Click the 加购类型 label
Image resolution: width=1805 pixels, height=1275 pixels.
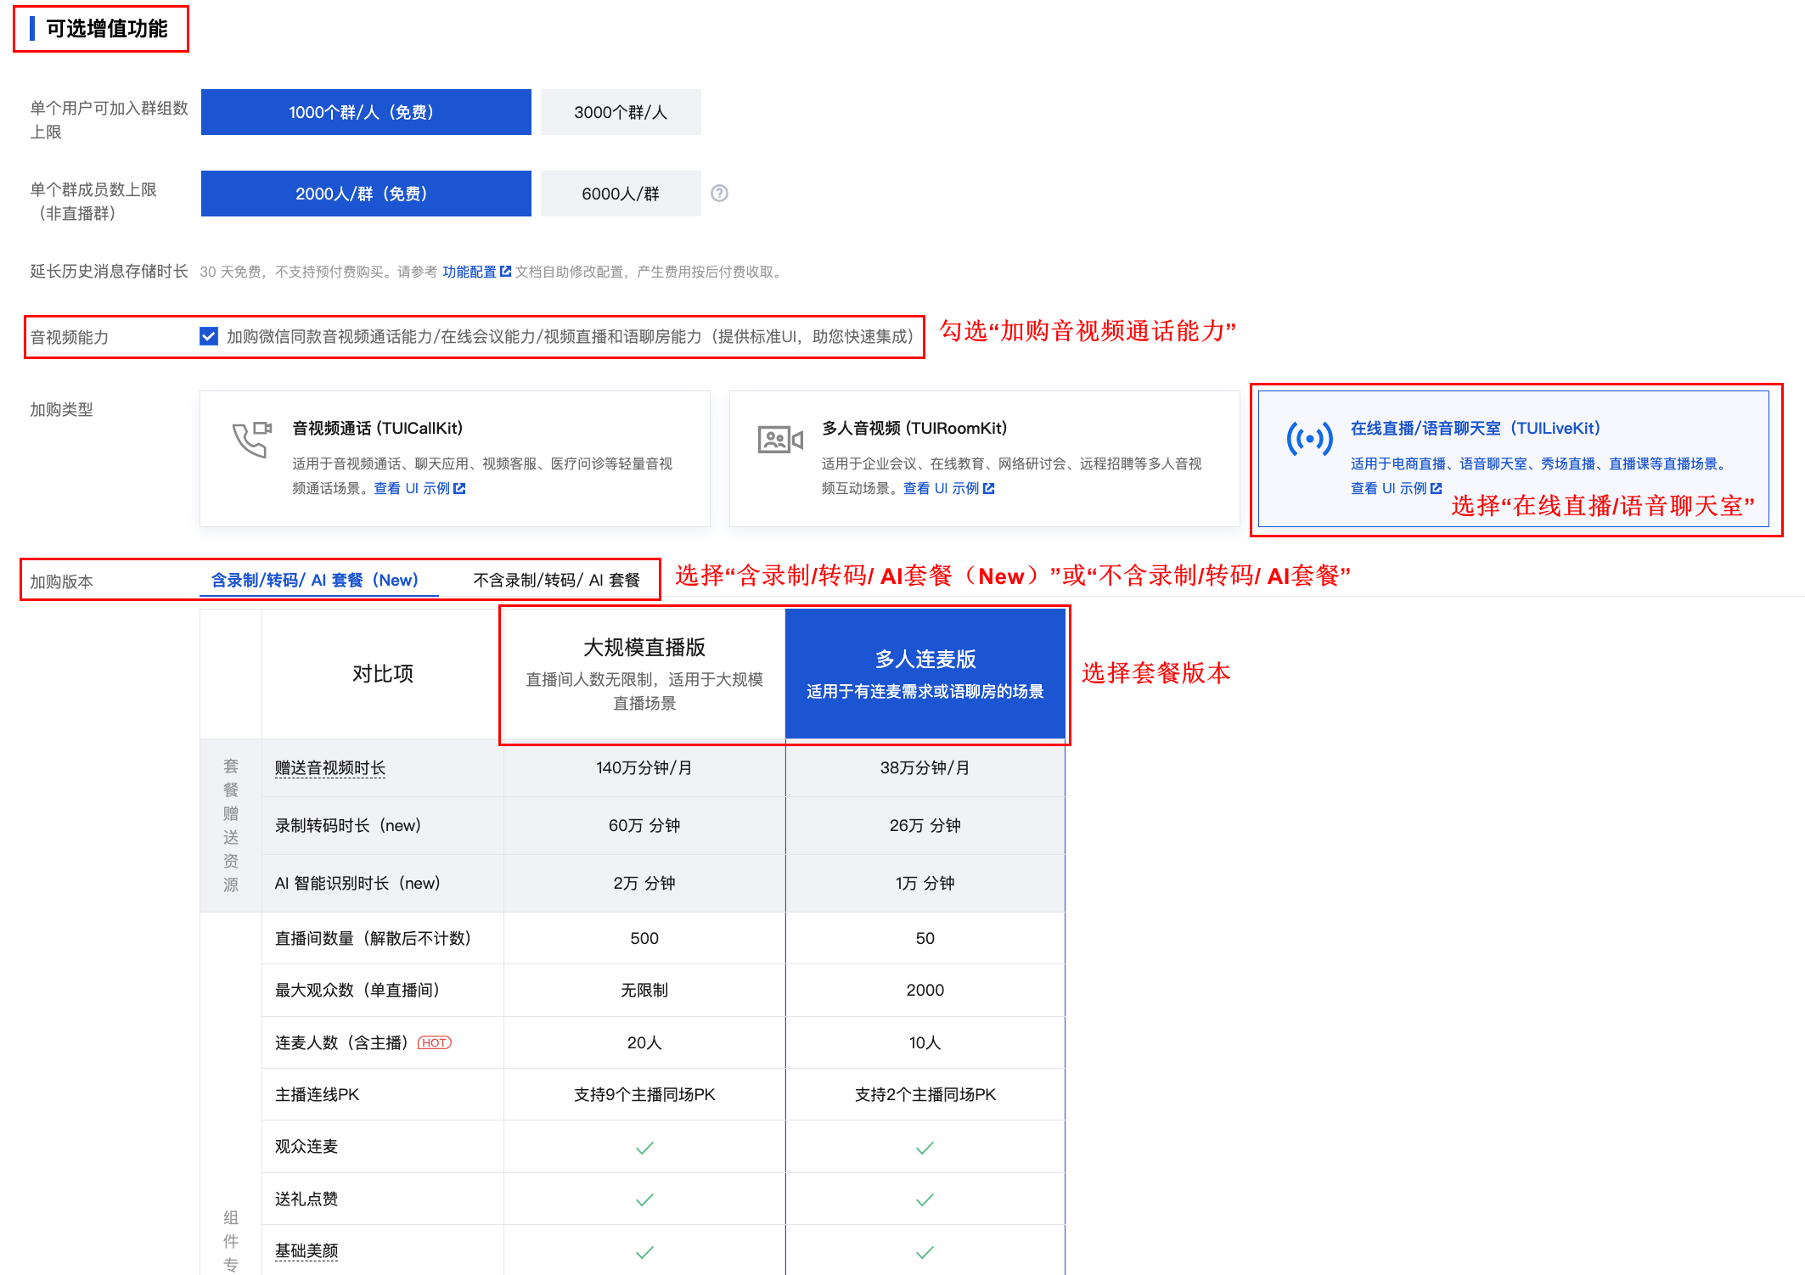pyautogui.click(x=61, y=410)
